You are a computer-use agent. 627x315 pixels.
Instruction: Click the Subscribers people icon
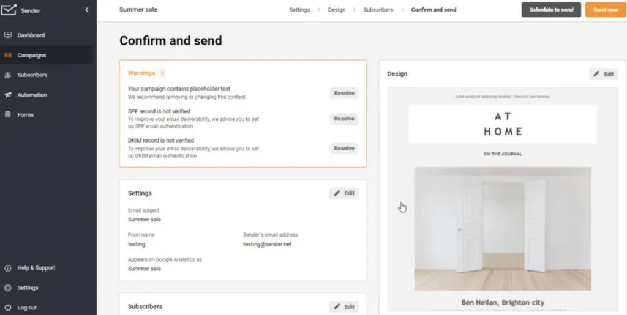click(x=7, y=75)
